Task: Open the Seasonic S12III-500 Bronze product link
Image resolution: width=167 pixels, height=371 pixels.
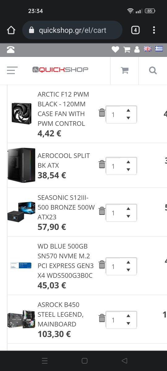Action: pyautogui.click(x=66, y=207)
